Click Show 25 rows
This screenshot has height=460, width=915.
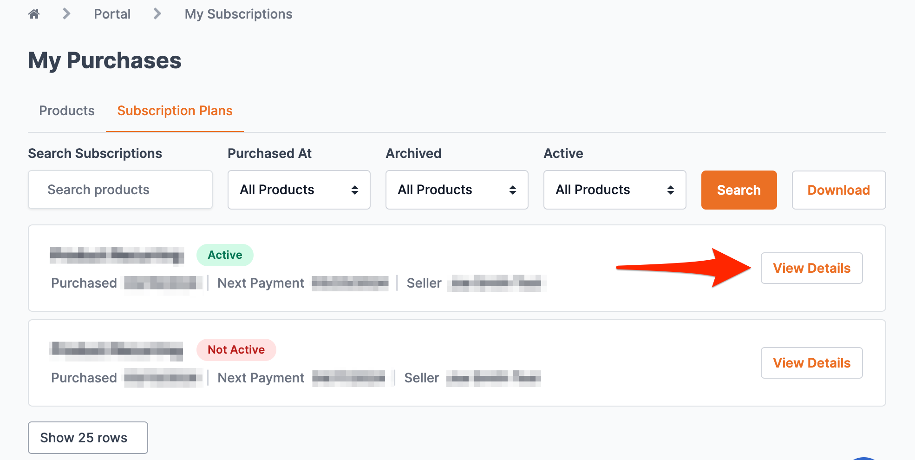pyautogui.click(x=88, y=437)
